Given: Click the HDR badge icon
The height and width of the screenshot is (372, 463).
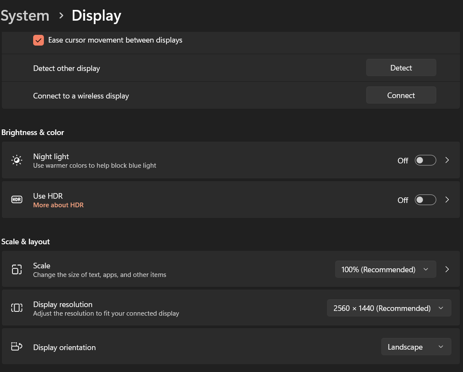Looking at the screenshot, I should 16,200.
